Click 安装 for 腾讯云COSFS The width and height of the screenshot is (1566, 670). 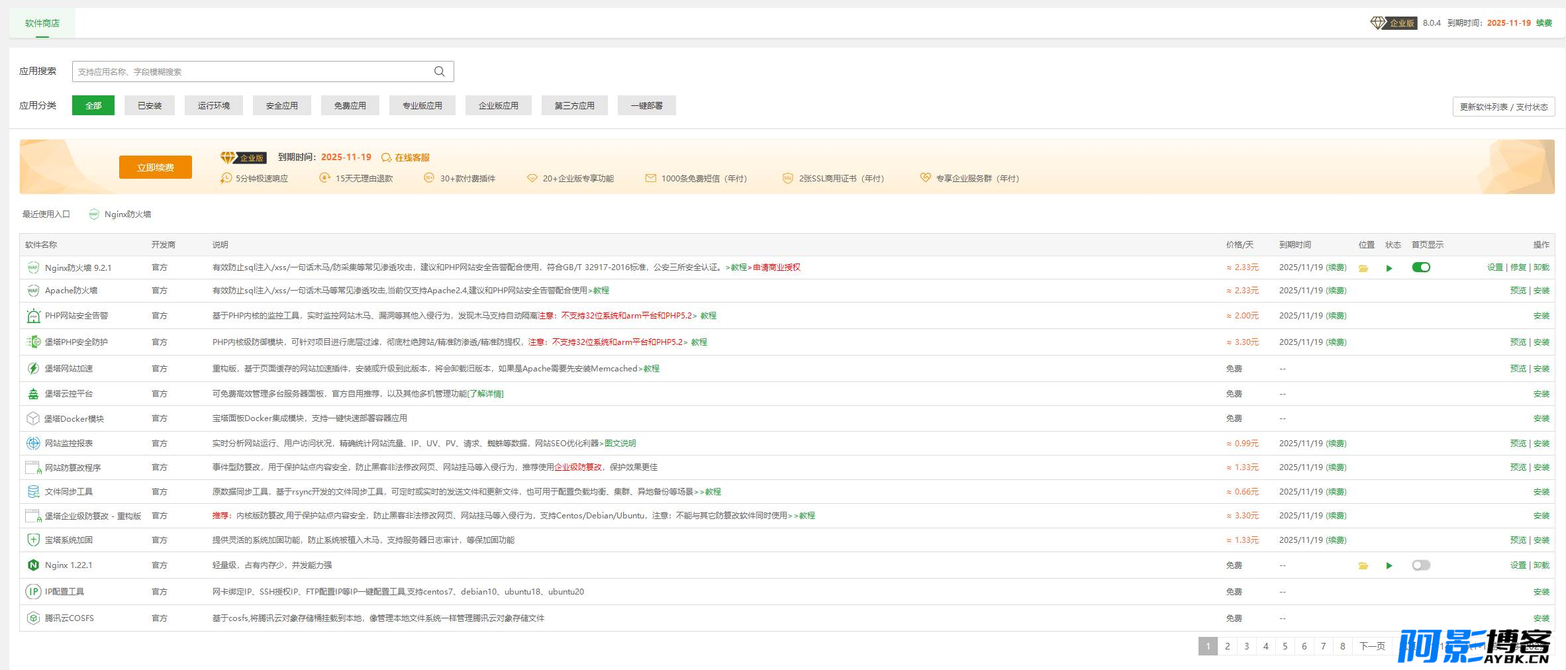1542,618
